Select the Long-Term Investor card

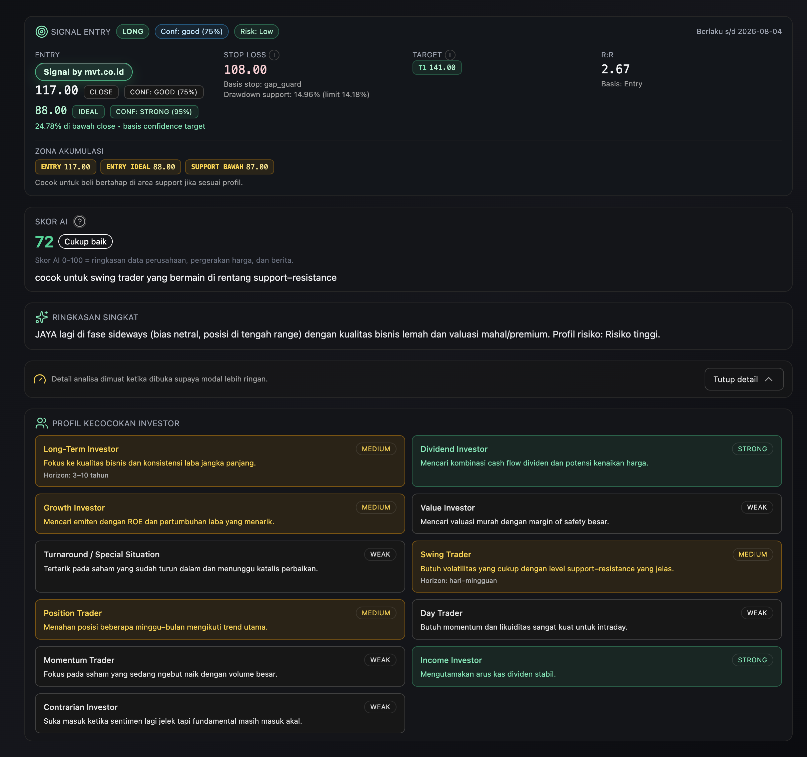coord(220,461)
